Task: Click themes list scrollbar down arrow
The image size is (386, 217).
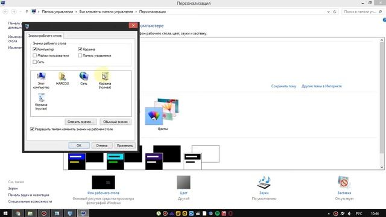Action: coord(382,168)
